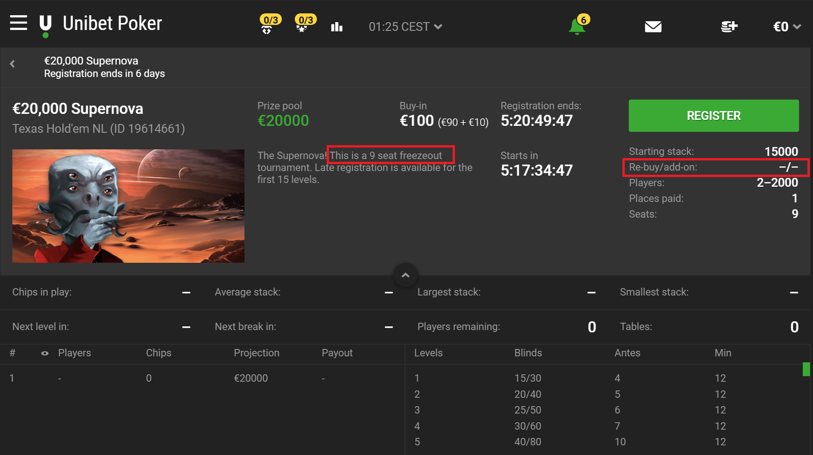Viewport: 813px width, 455px height.
Task: Click the Blinds column header
Action: (x=528, y=353)
